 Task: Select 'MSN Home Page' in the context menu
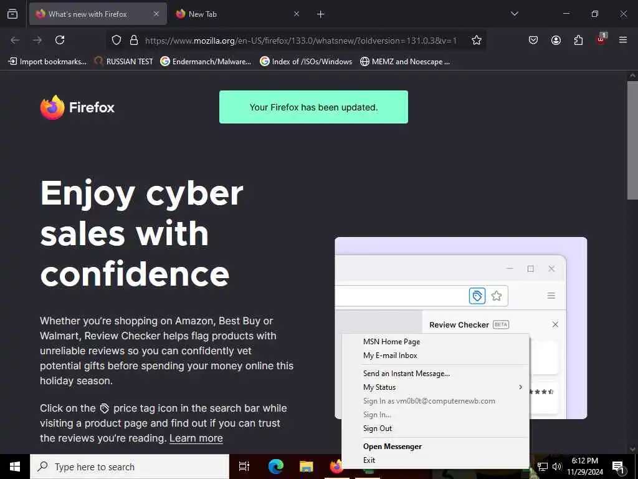coord(436,342)
